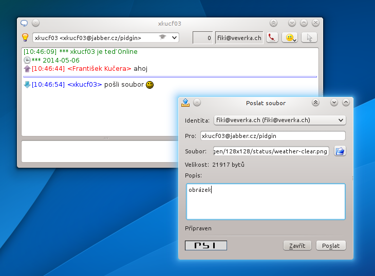Click text 'xkucf03 je teď Online'

click(104, 52)
